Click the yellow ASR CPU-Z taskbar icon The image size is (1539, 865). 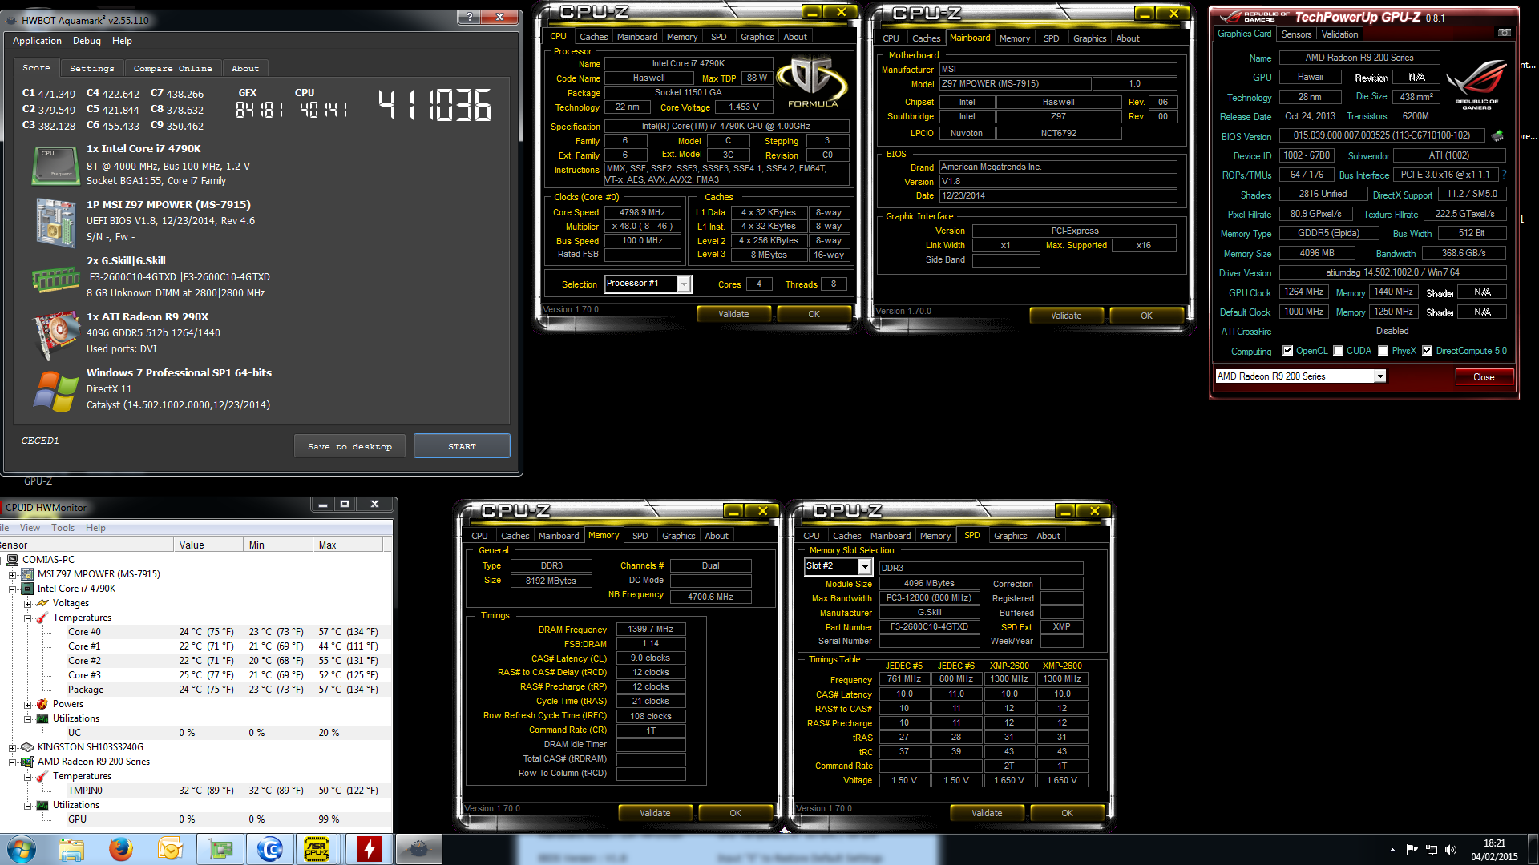tap(317, 849)
